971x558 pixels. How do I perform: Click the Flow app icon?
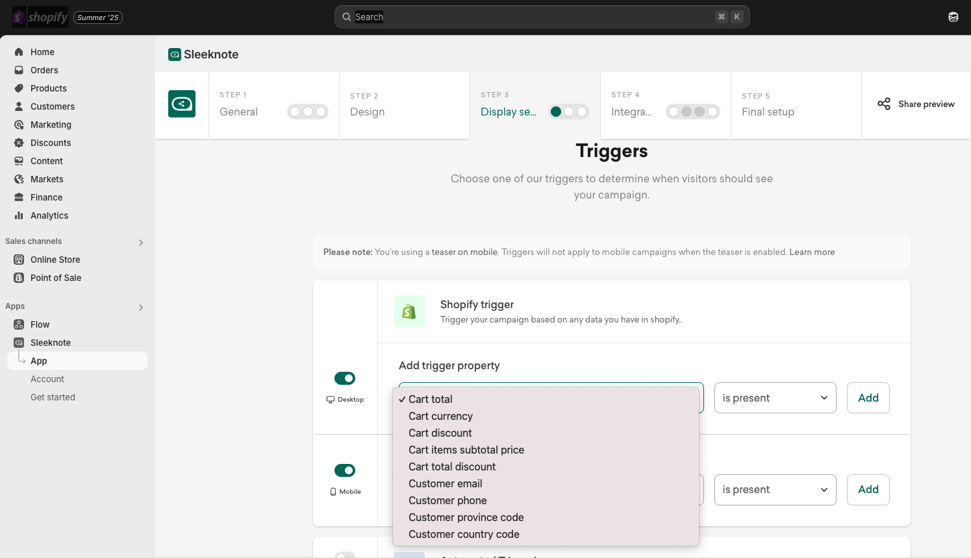(19, 324)
